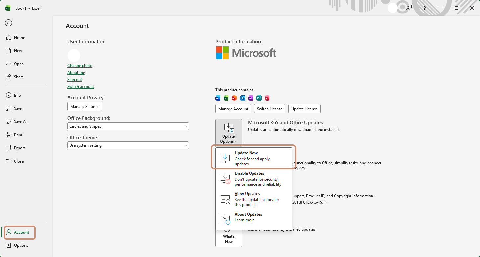Open the Office Background dropdown
The width and height of the screenshot is (480, 257).
coord(128,126)
